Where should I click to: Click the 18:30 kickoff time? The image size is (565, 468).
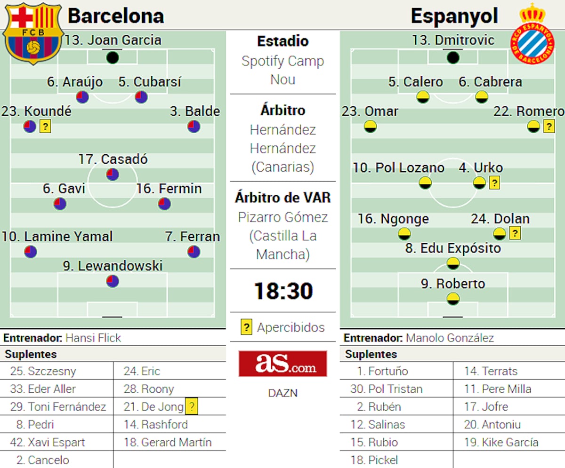(283, 291)
